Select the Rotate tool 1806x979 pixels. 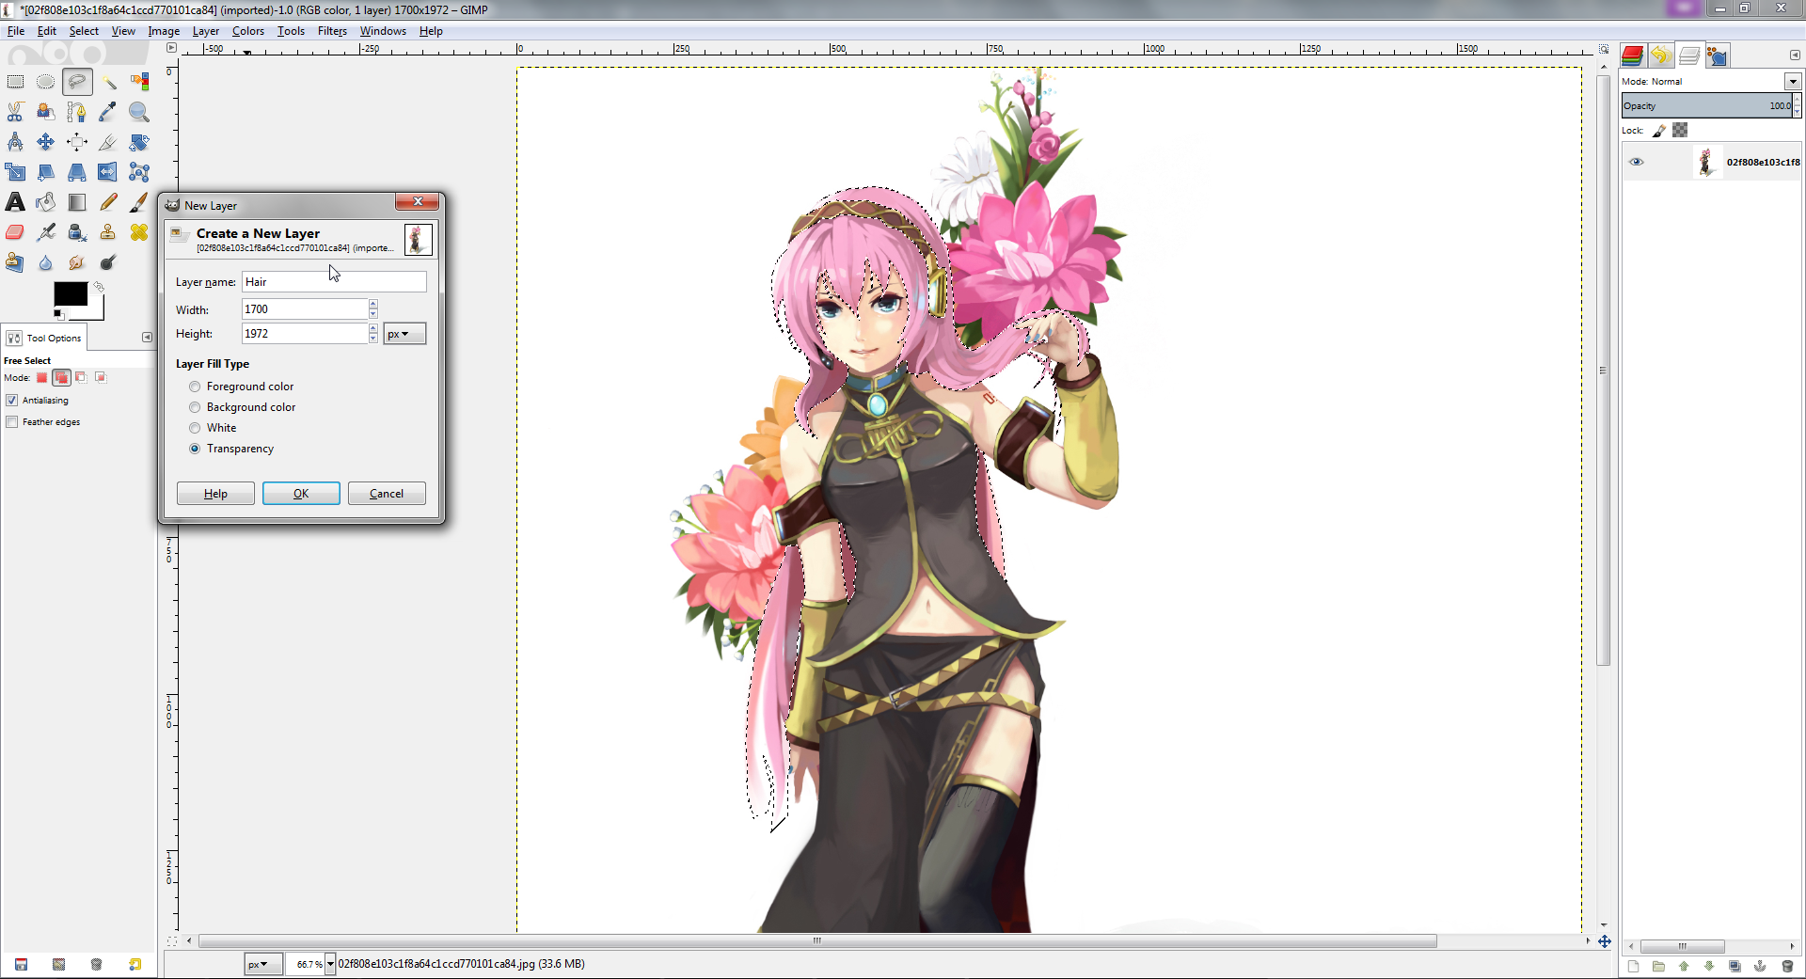[x=139, y=142]
